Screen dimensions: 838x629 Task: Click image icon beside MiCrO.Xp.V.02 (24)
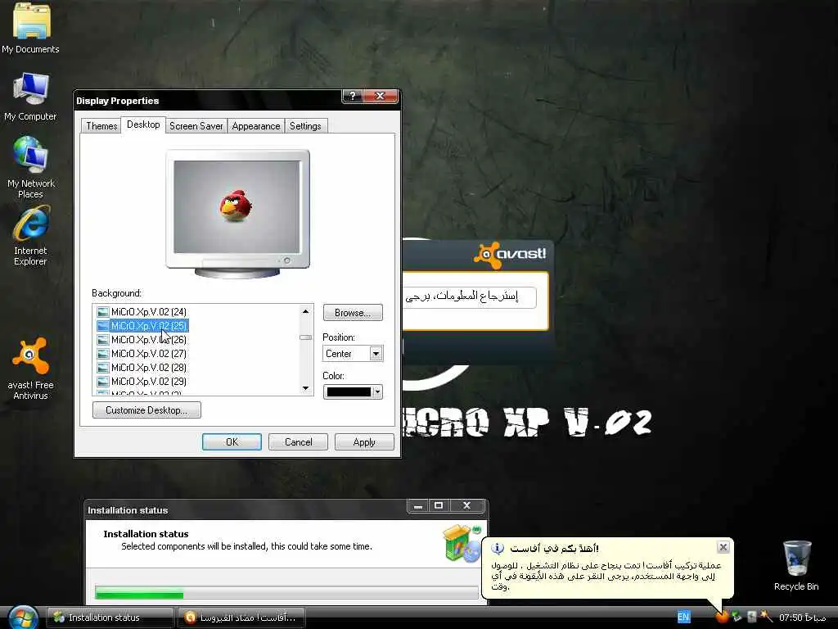coord(103,312)
